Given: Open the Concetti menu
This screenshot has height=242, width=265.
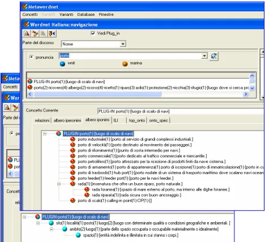Looking at the screenshot, I should pos(30,15).
